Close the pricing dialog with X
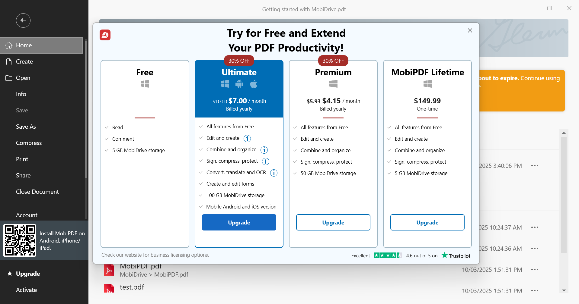 (470, 30)
